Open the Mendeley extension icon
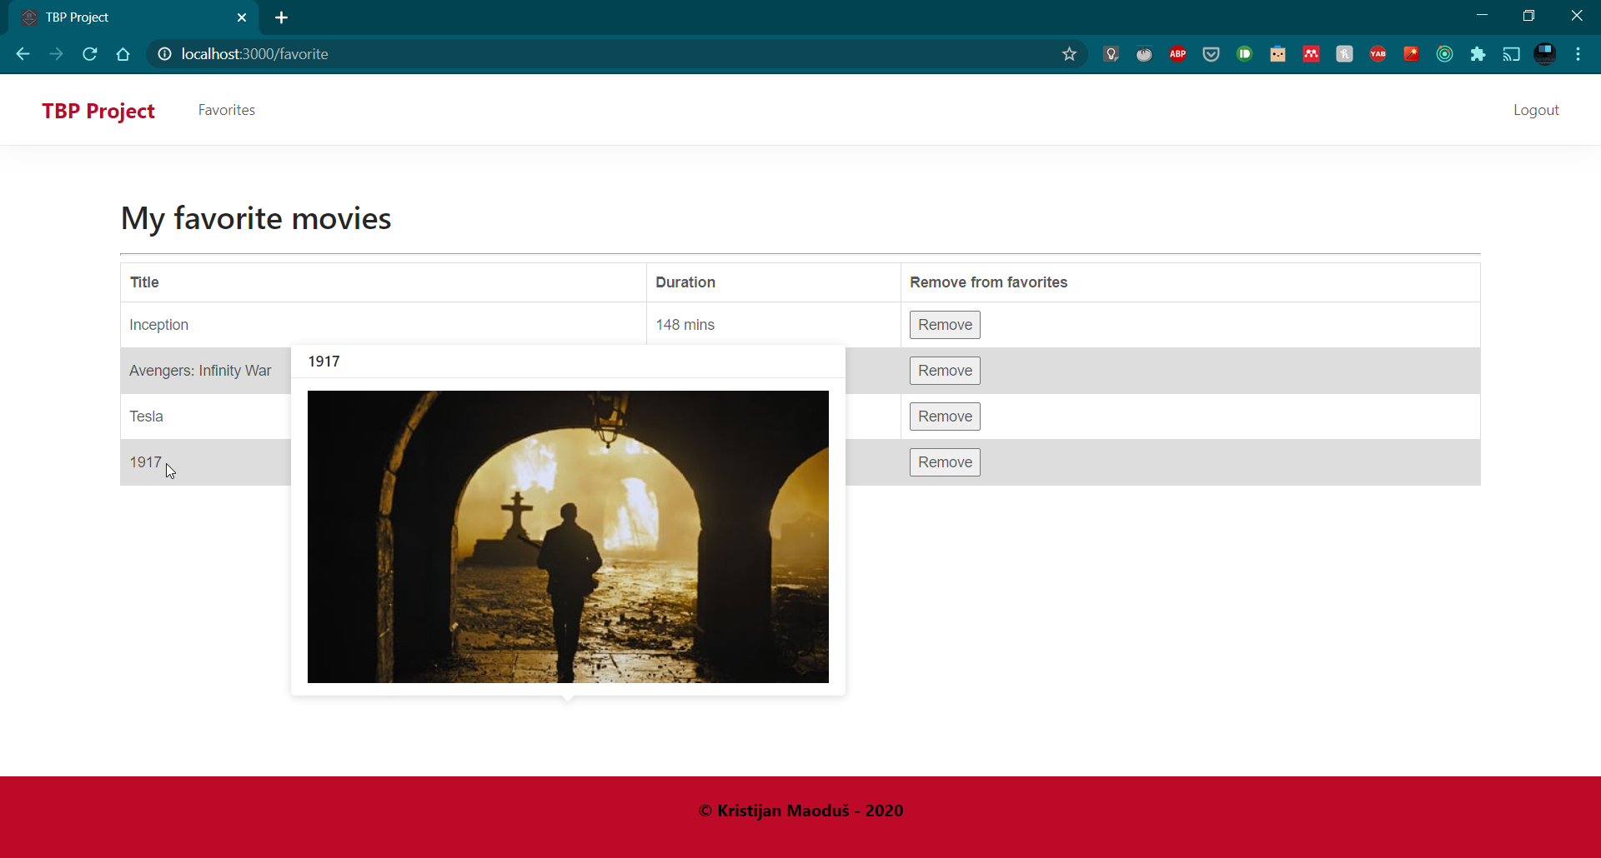The width and height of the screenshot is (1601, 858). tap(1311, 54)
